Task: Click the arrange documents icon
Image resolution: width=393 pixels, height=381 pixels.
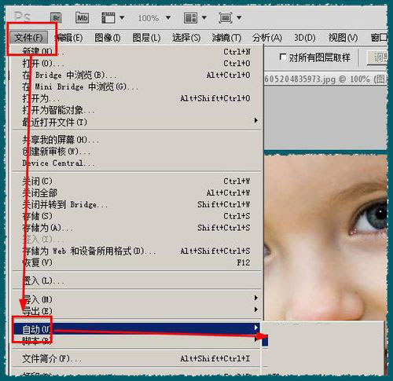Action: (190, 18)
